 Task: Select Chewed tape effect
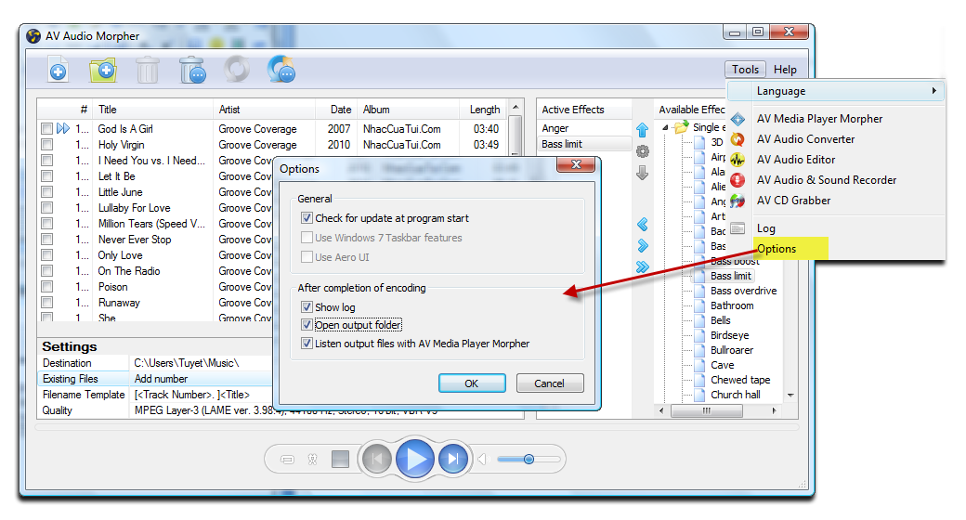click(740, 380)
